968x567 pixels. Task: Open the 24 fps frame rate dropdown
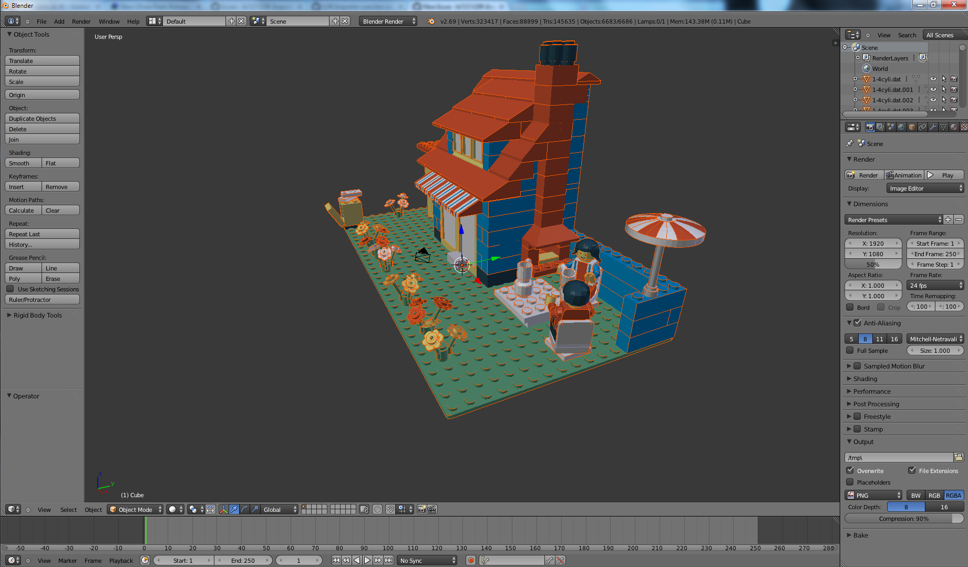point(935,285)
